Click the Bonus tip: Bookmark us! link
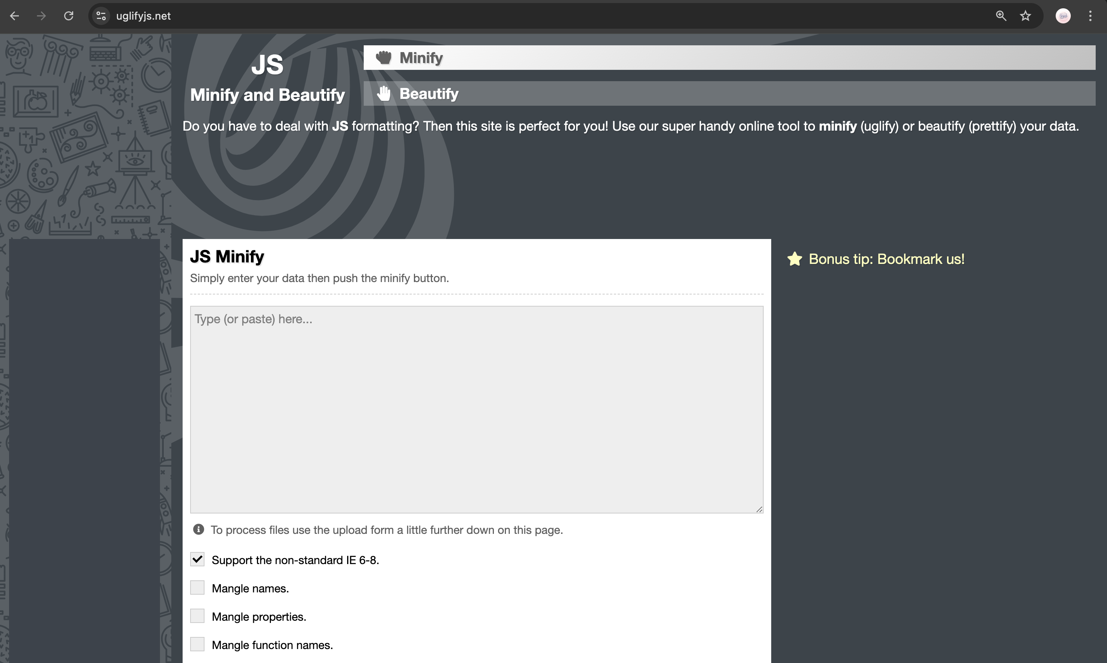 pyautogui.click(x=886, y=259)
